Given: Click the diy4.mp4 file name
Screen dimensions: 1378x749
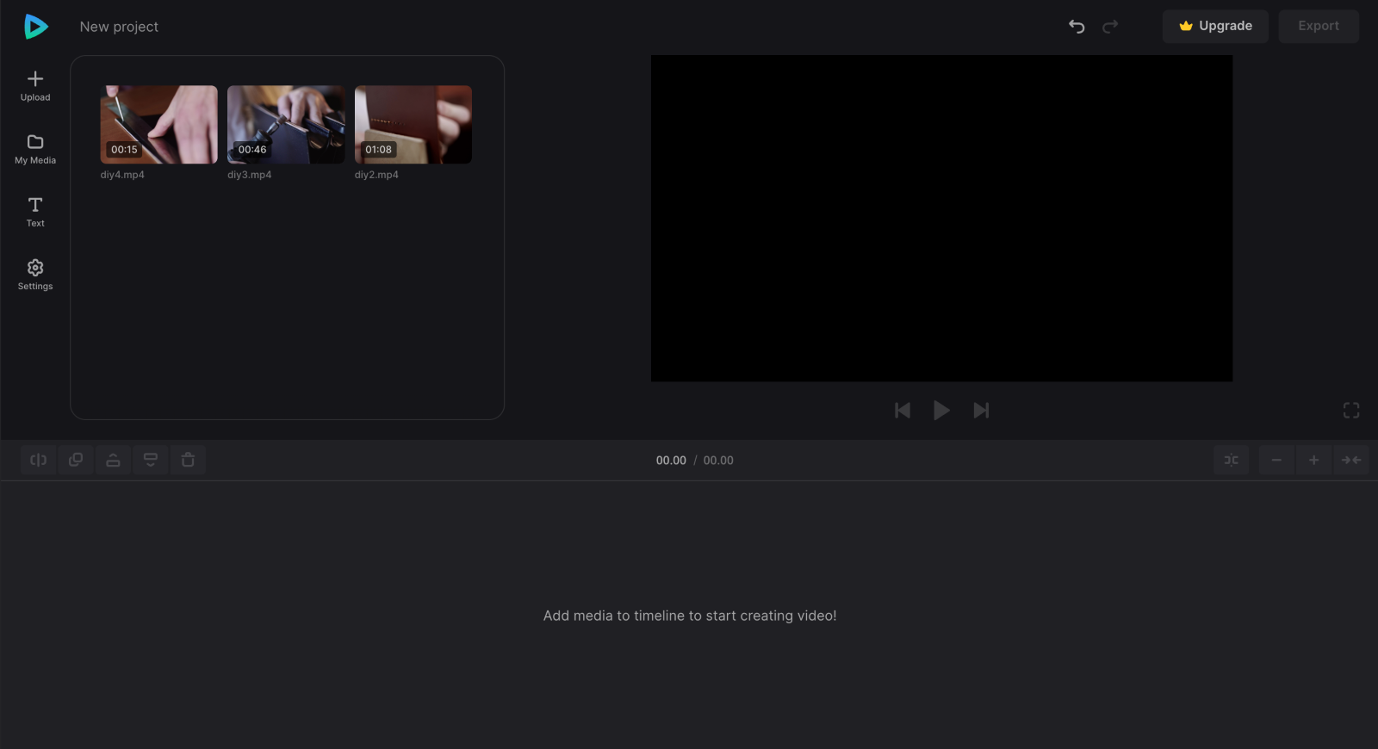Looking at the screenshot, I should point(122,175).
